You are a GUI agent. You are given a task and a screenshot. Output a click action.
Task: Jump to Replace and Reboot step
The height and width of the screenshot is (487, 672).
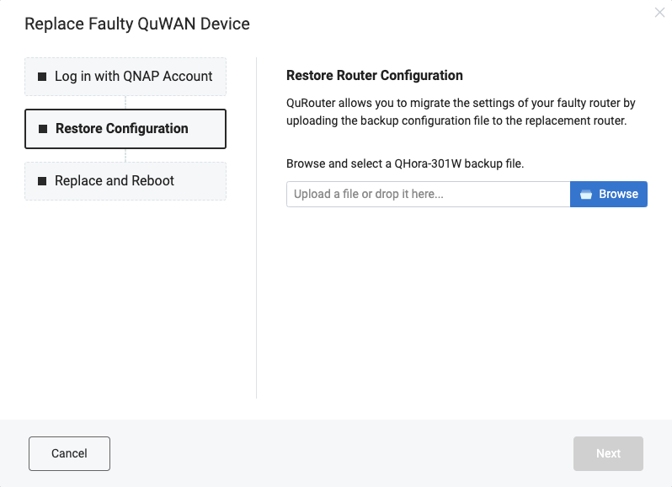click(125, 181)
